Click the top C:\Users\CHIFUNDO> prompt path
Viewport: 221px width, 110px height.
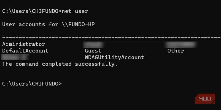[x=32, y=11]
